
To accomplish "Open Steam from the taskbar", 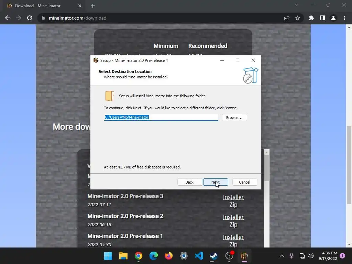I will click(x=214, y=256).
